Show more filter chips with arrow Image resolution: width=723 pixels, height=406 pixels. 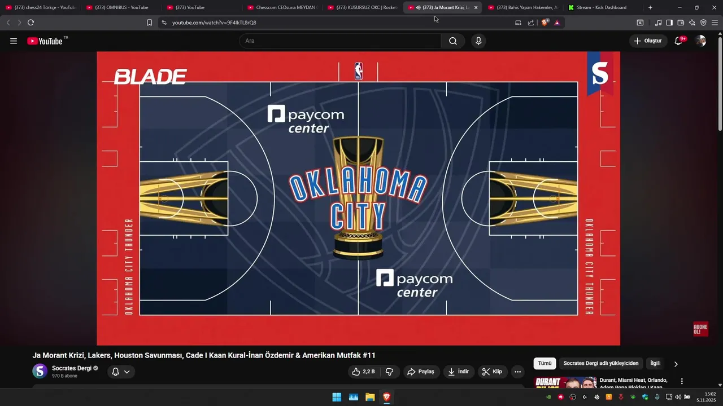676,364
